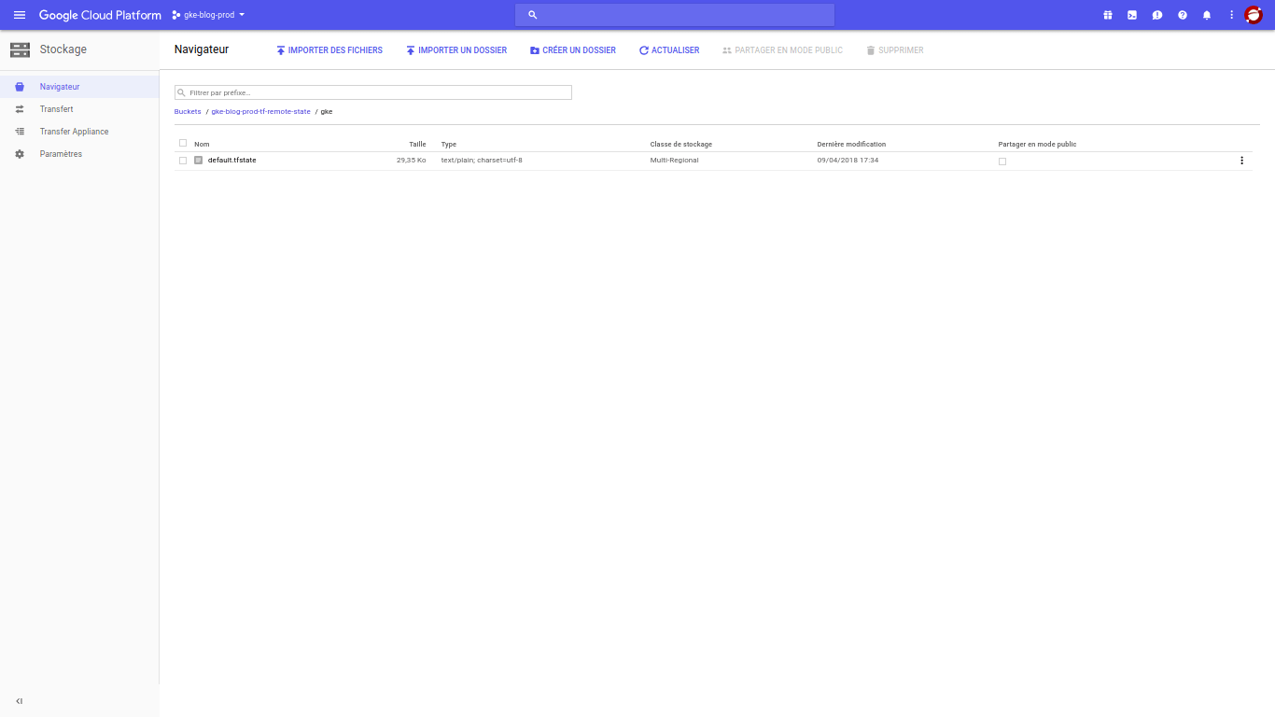Screen dimensions: 1275x717
Task: Open row actions menu for default.tfstate
Action: (1241, 161)
